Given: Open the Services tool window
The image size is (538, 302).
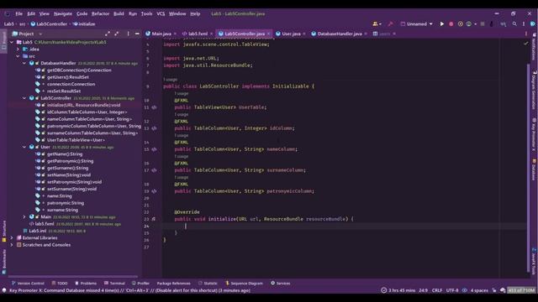Looking at the screenshot, I should pos(280,284).
